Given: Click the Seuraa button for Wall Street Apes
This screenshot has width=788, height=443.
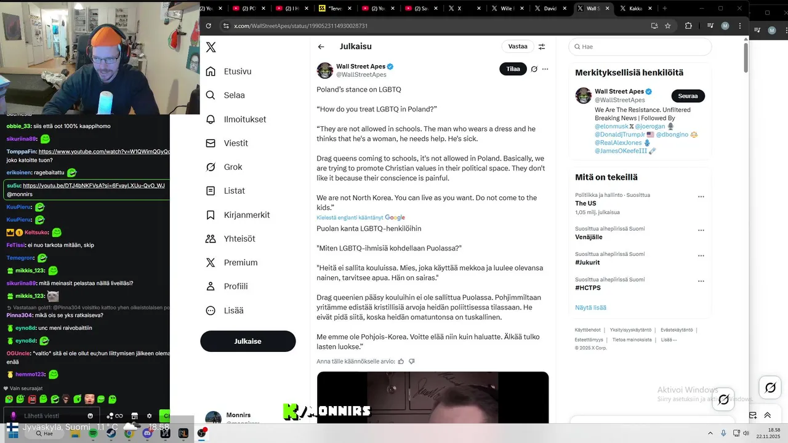Looking at the screenshot, I should (x=688, y=96).
